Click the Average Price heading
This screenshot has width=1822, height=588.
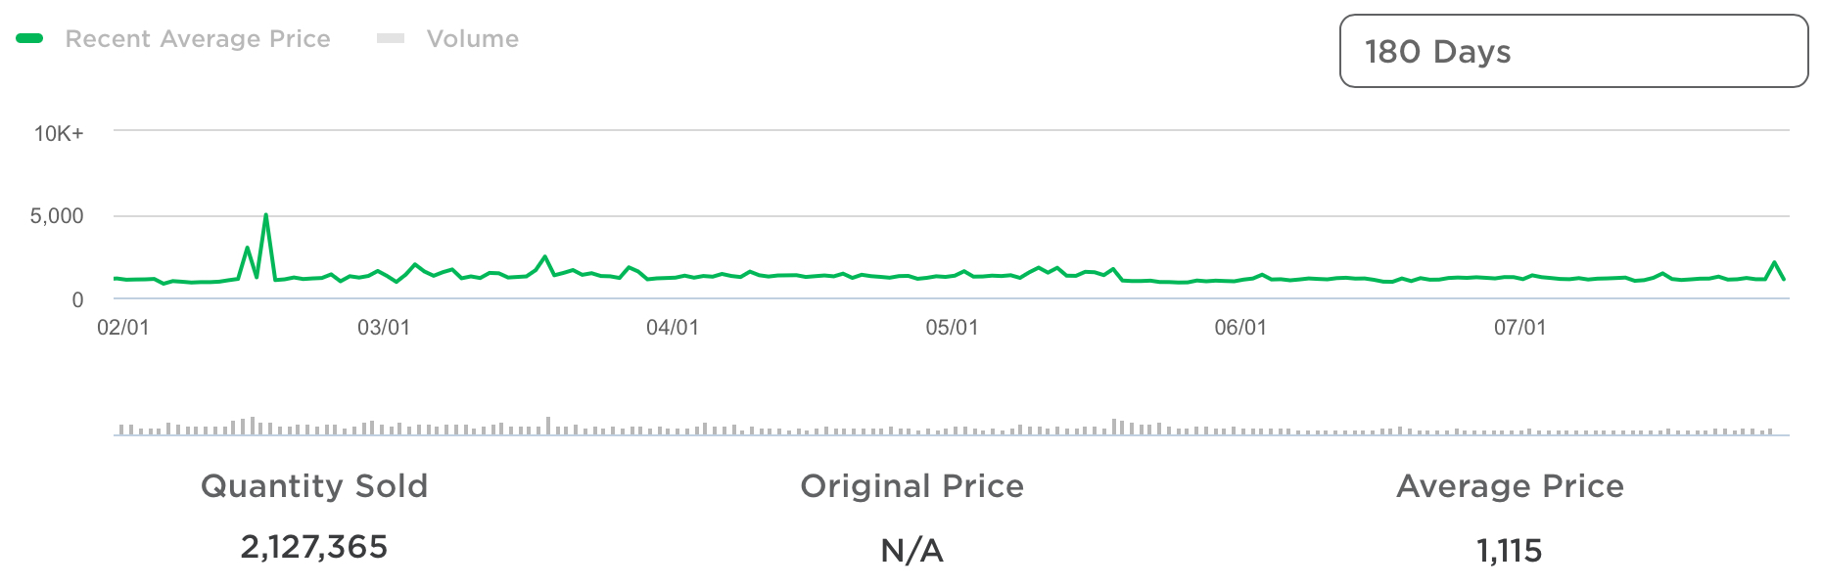click(1511, 486)
